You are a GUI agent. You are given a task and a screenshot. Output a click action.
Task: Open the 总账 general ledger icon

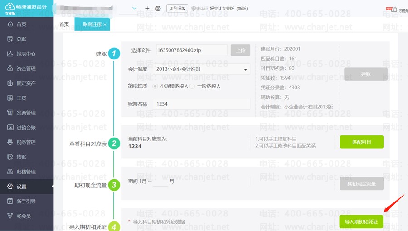[x=10, y=39]
